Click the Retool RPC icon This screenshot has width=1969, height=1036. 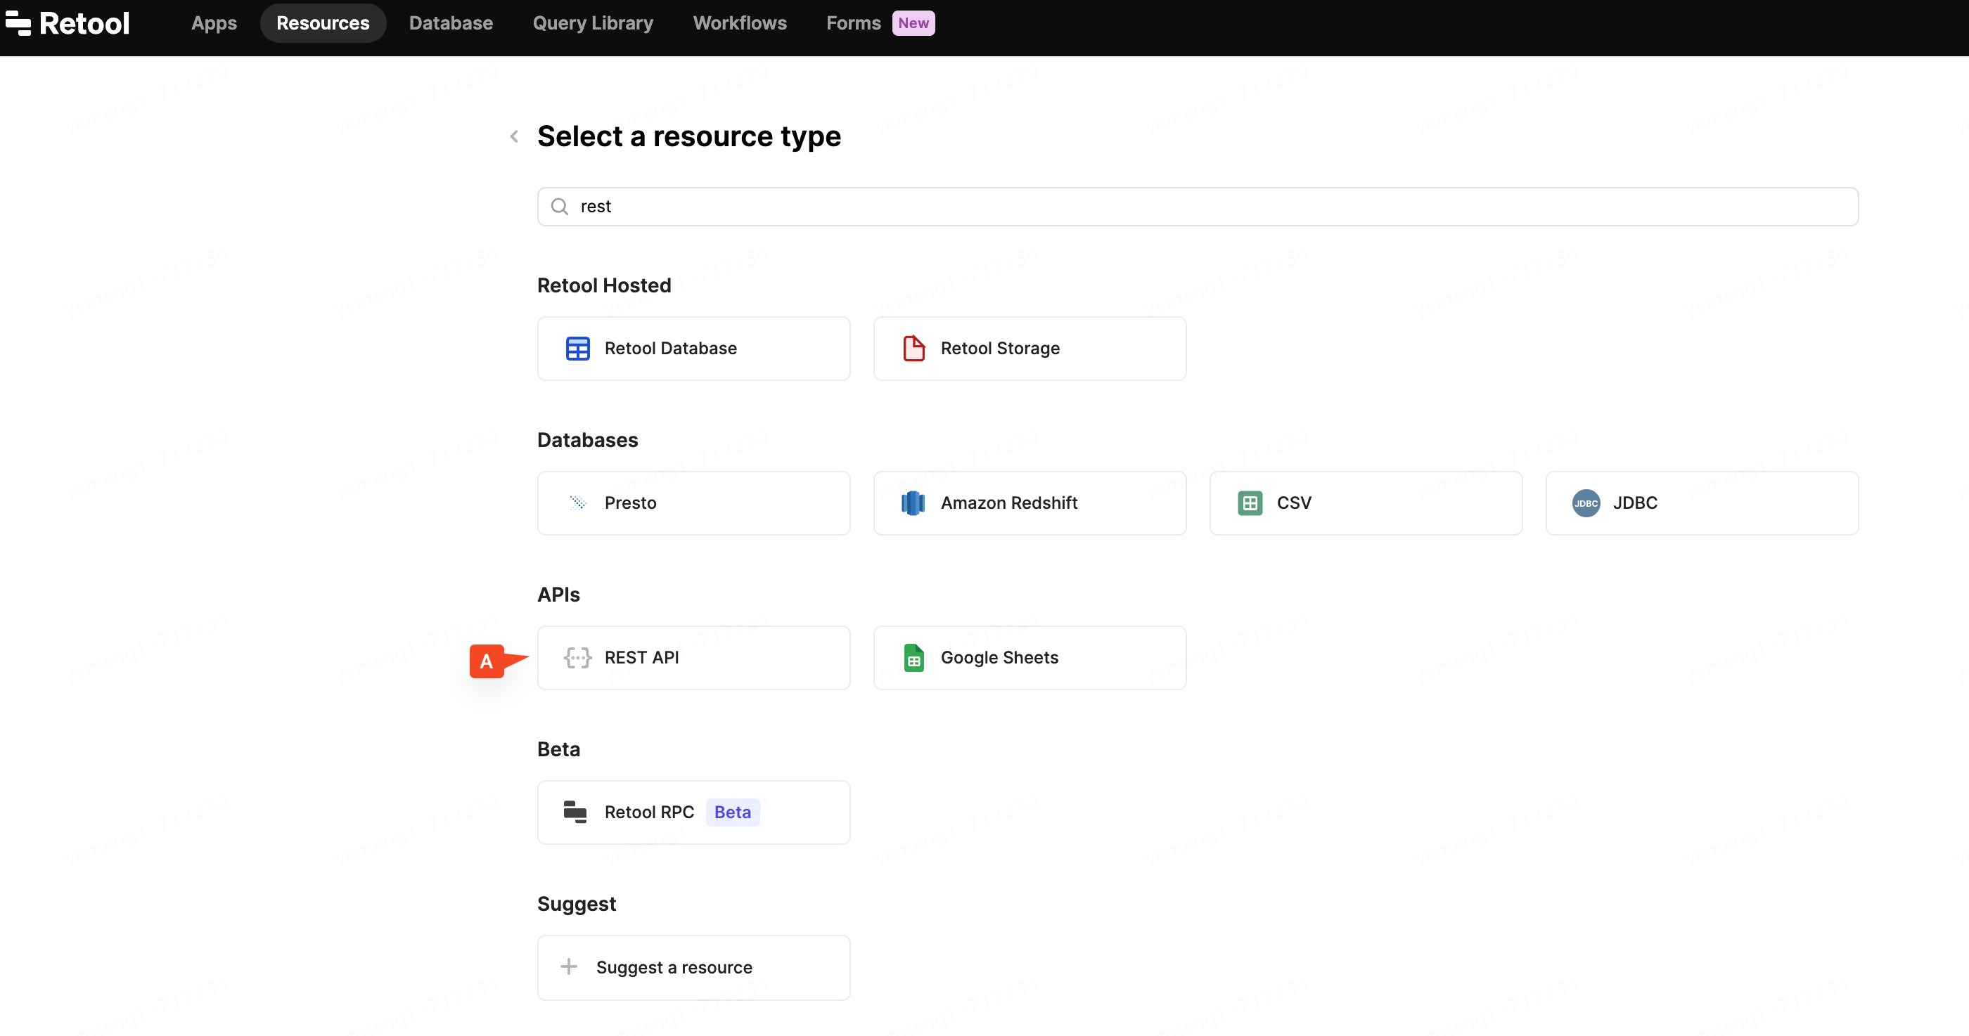[x=575, y=812]
